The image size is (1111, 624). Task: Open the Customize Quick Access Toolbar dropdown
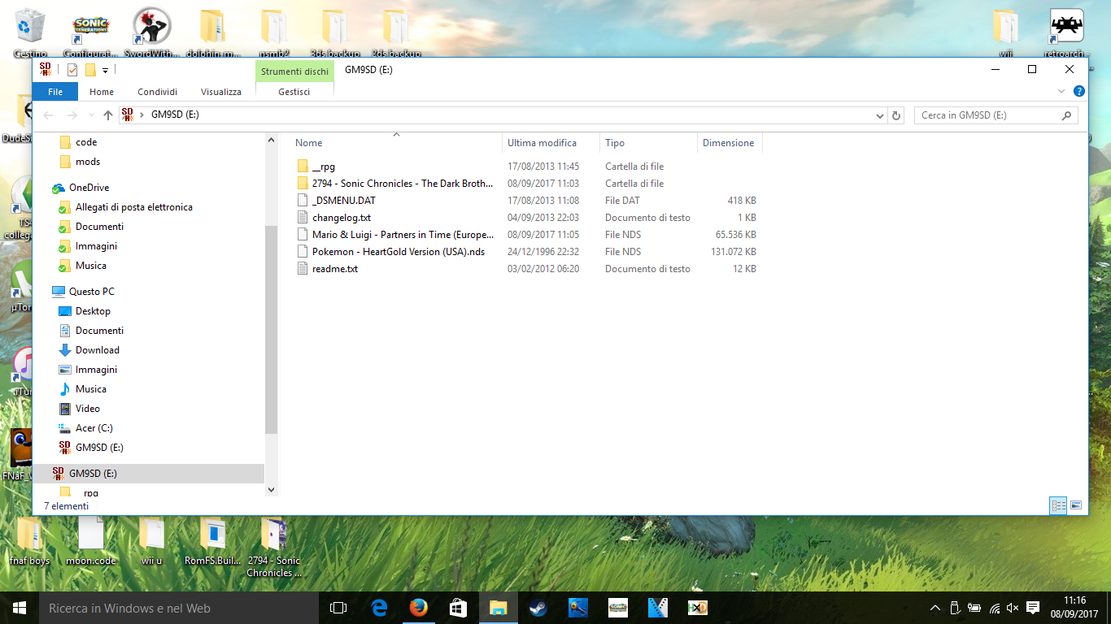tap(105, 70)
